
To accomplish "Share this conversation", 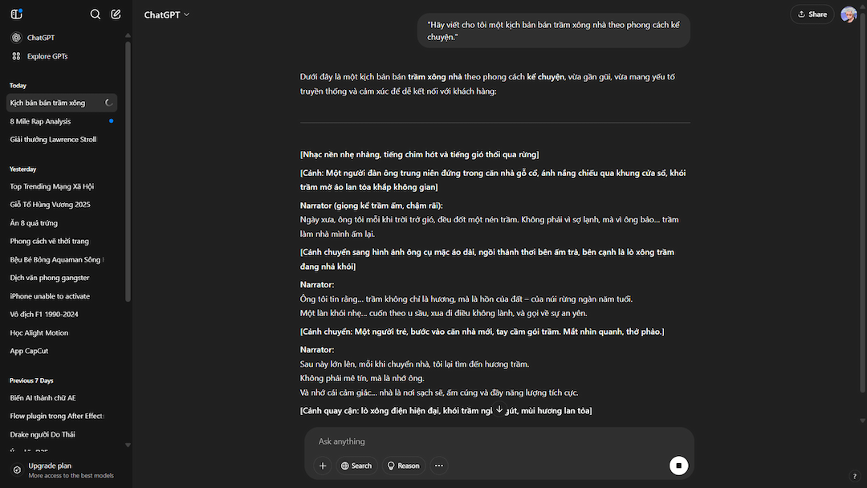I will (x=812, y=14).
